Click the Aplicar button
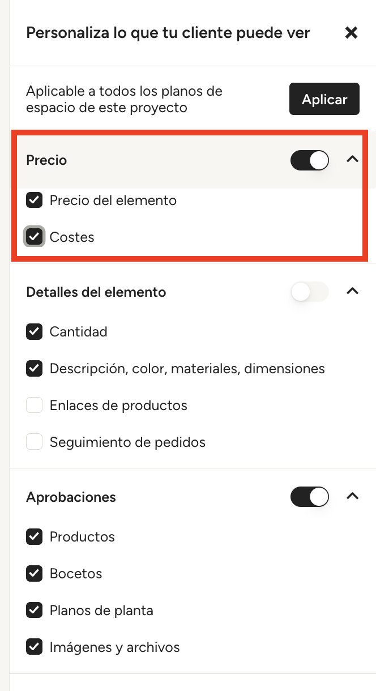This screenshot has width=376, height=691. click(324, 99)
